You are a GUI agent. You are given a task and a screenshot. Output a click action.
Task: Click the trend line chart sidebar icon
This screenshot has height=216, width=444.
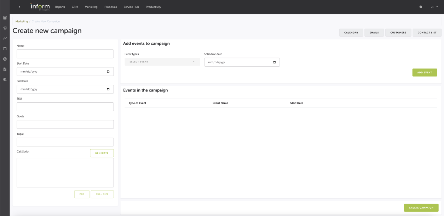coord(5,38)
